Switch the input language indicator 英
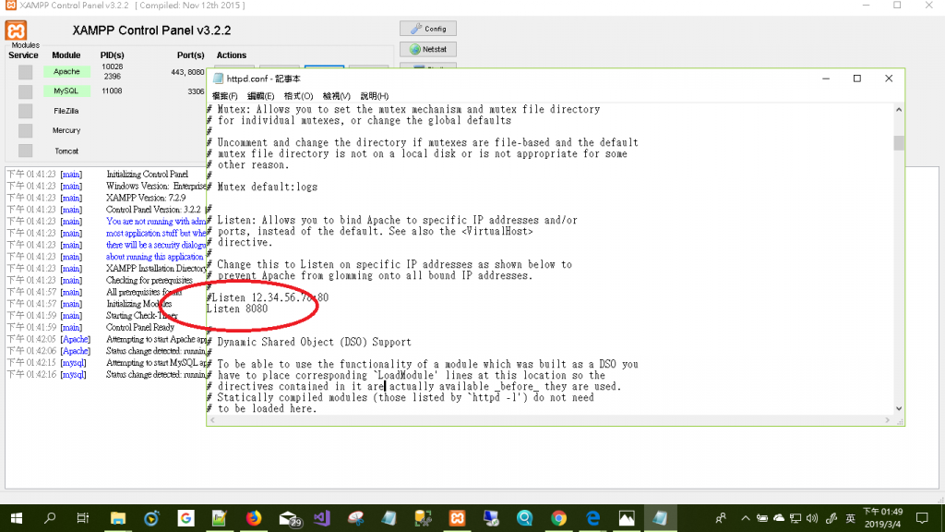Viewport: 945px width, 532px height. (850, 518)
